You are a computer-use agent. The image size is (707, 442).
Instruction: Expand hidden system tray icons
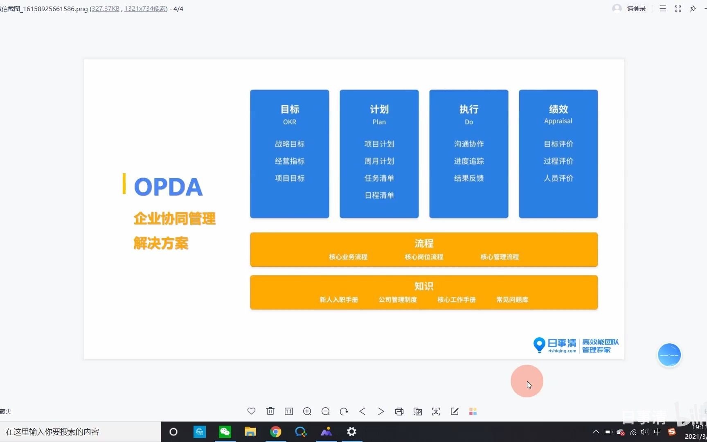(x=596, y=432)
